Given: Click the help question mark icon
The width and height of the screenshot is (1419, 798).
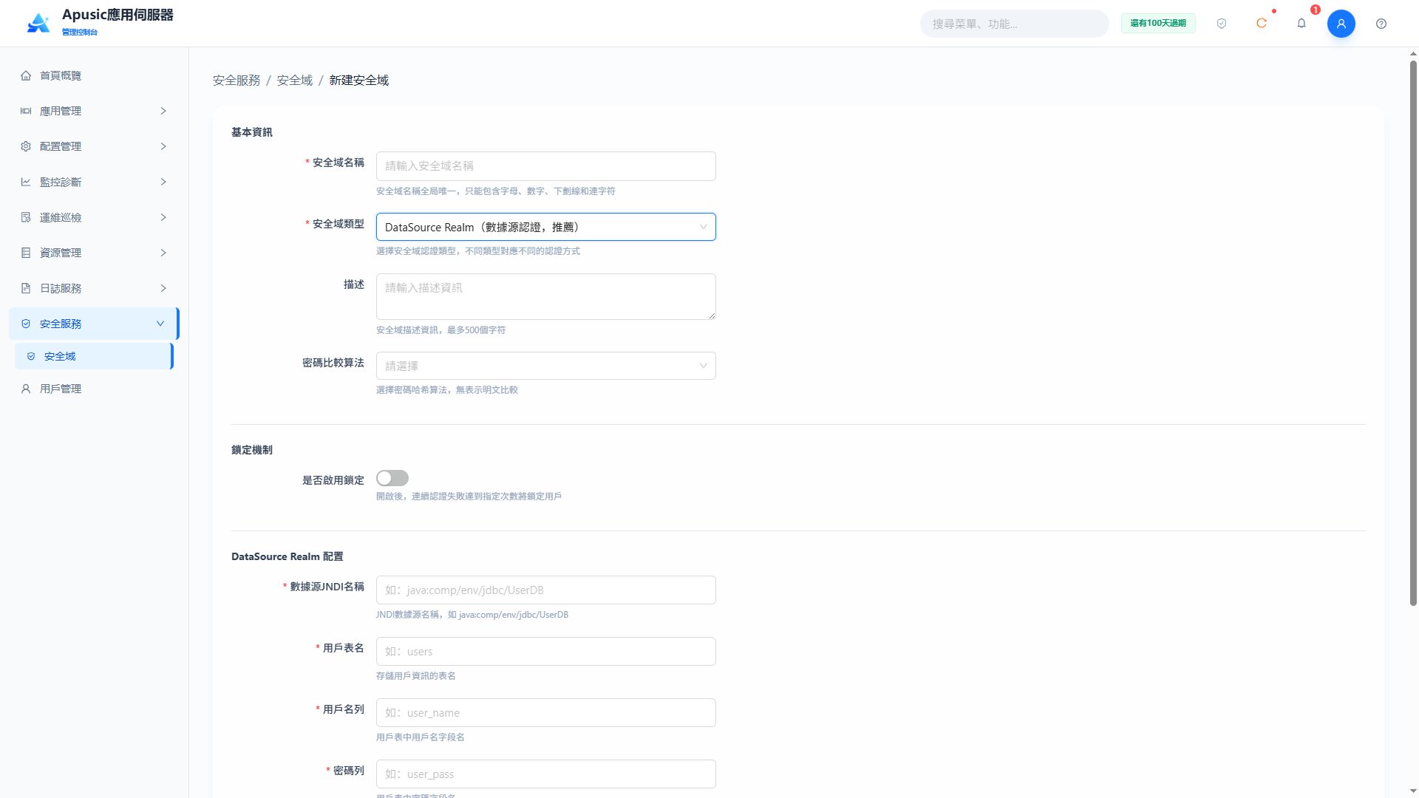Looking at the screenshot, I should (x=1381, y=24).
